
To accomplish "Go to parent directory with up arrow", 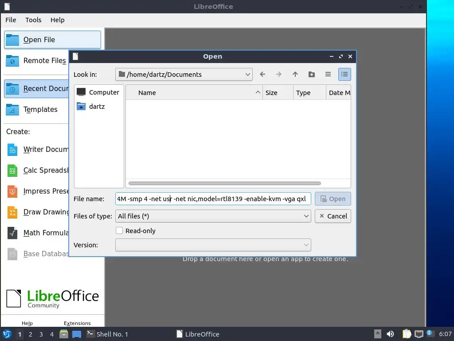I will [x=295, y=75].
